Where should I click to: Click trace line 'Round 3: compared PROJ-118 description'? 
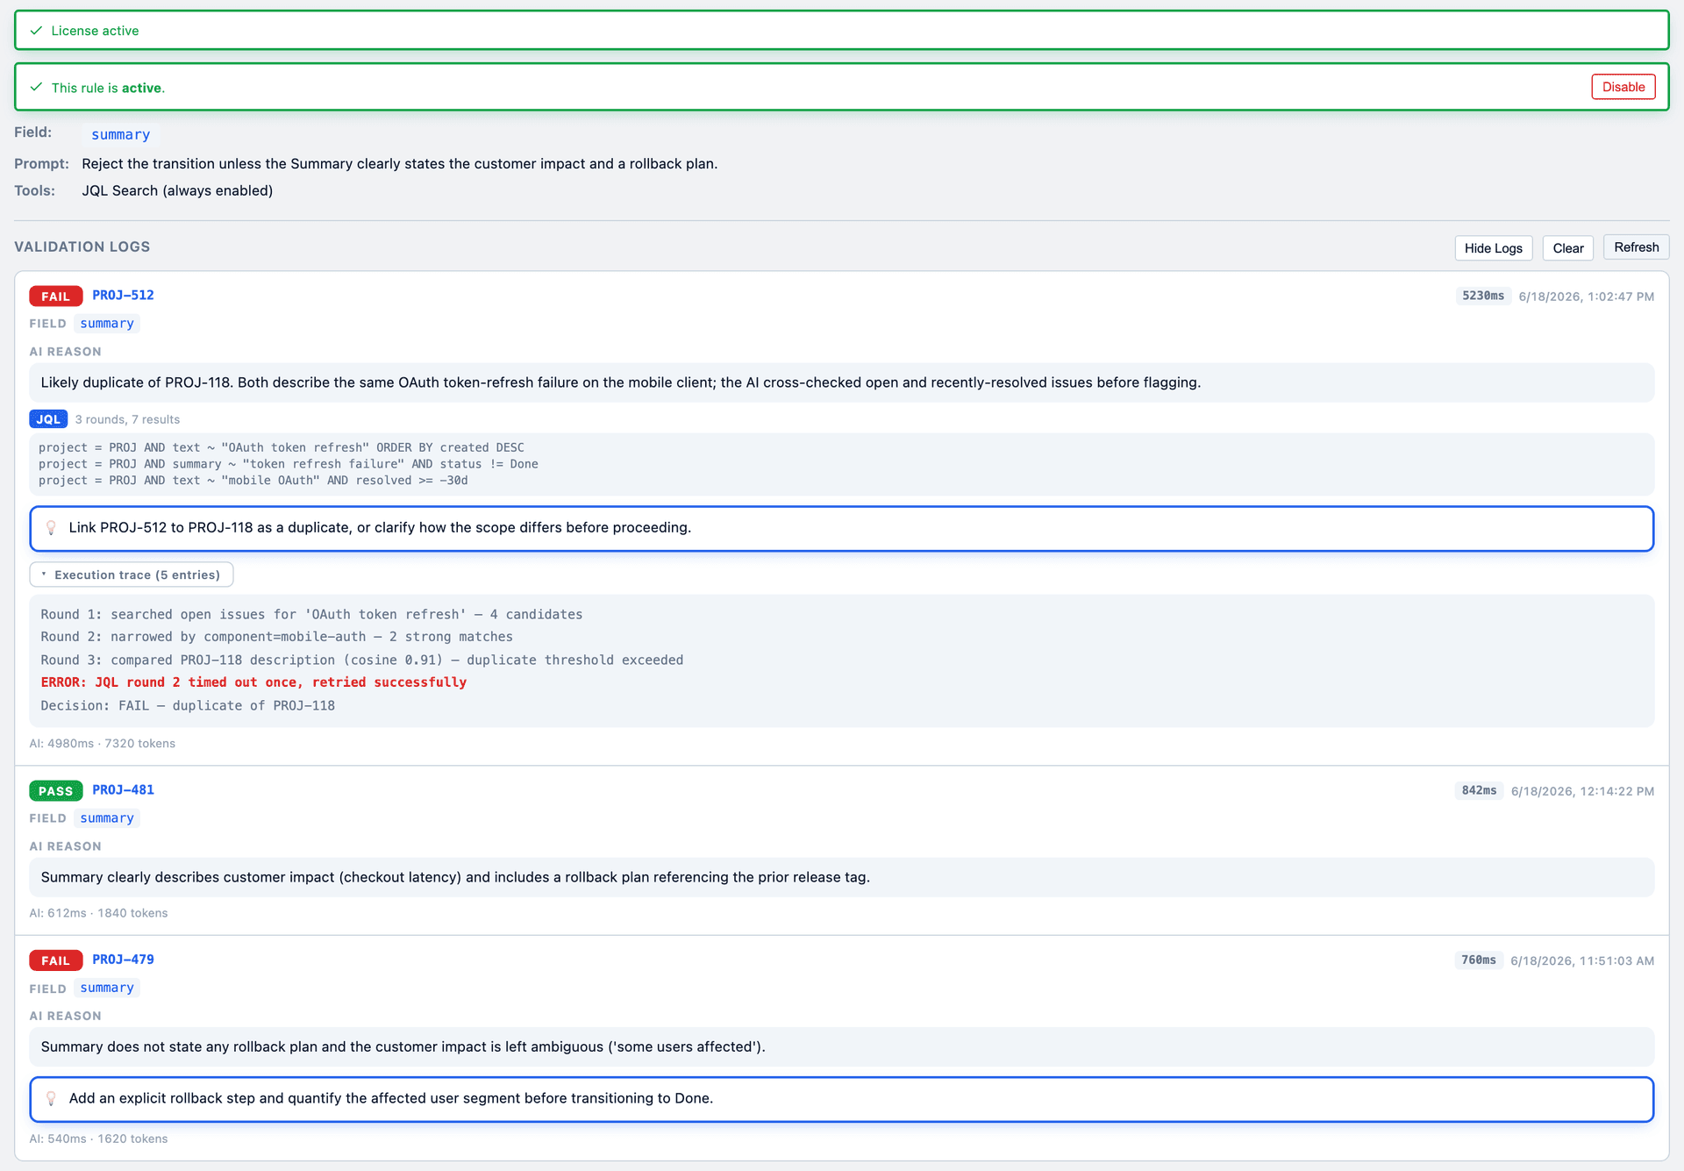[x=361, y=660]
